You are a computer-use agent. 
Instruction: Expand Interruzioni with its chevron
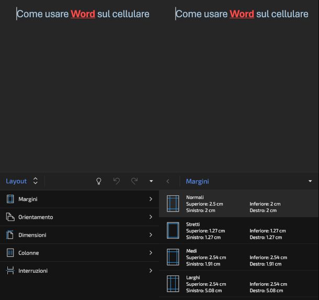pyautogui.click(x=151, y=271)
